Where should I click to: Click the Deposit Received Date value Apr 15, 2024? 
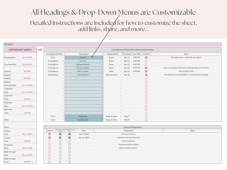[x=27, y=85]
